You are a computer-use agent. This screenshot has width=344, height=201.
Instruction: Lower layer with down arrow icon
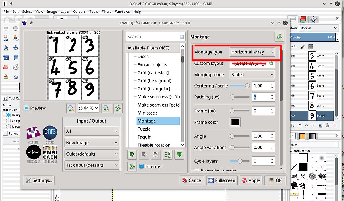[x=313, y=125]
